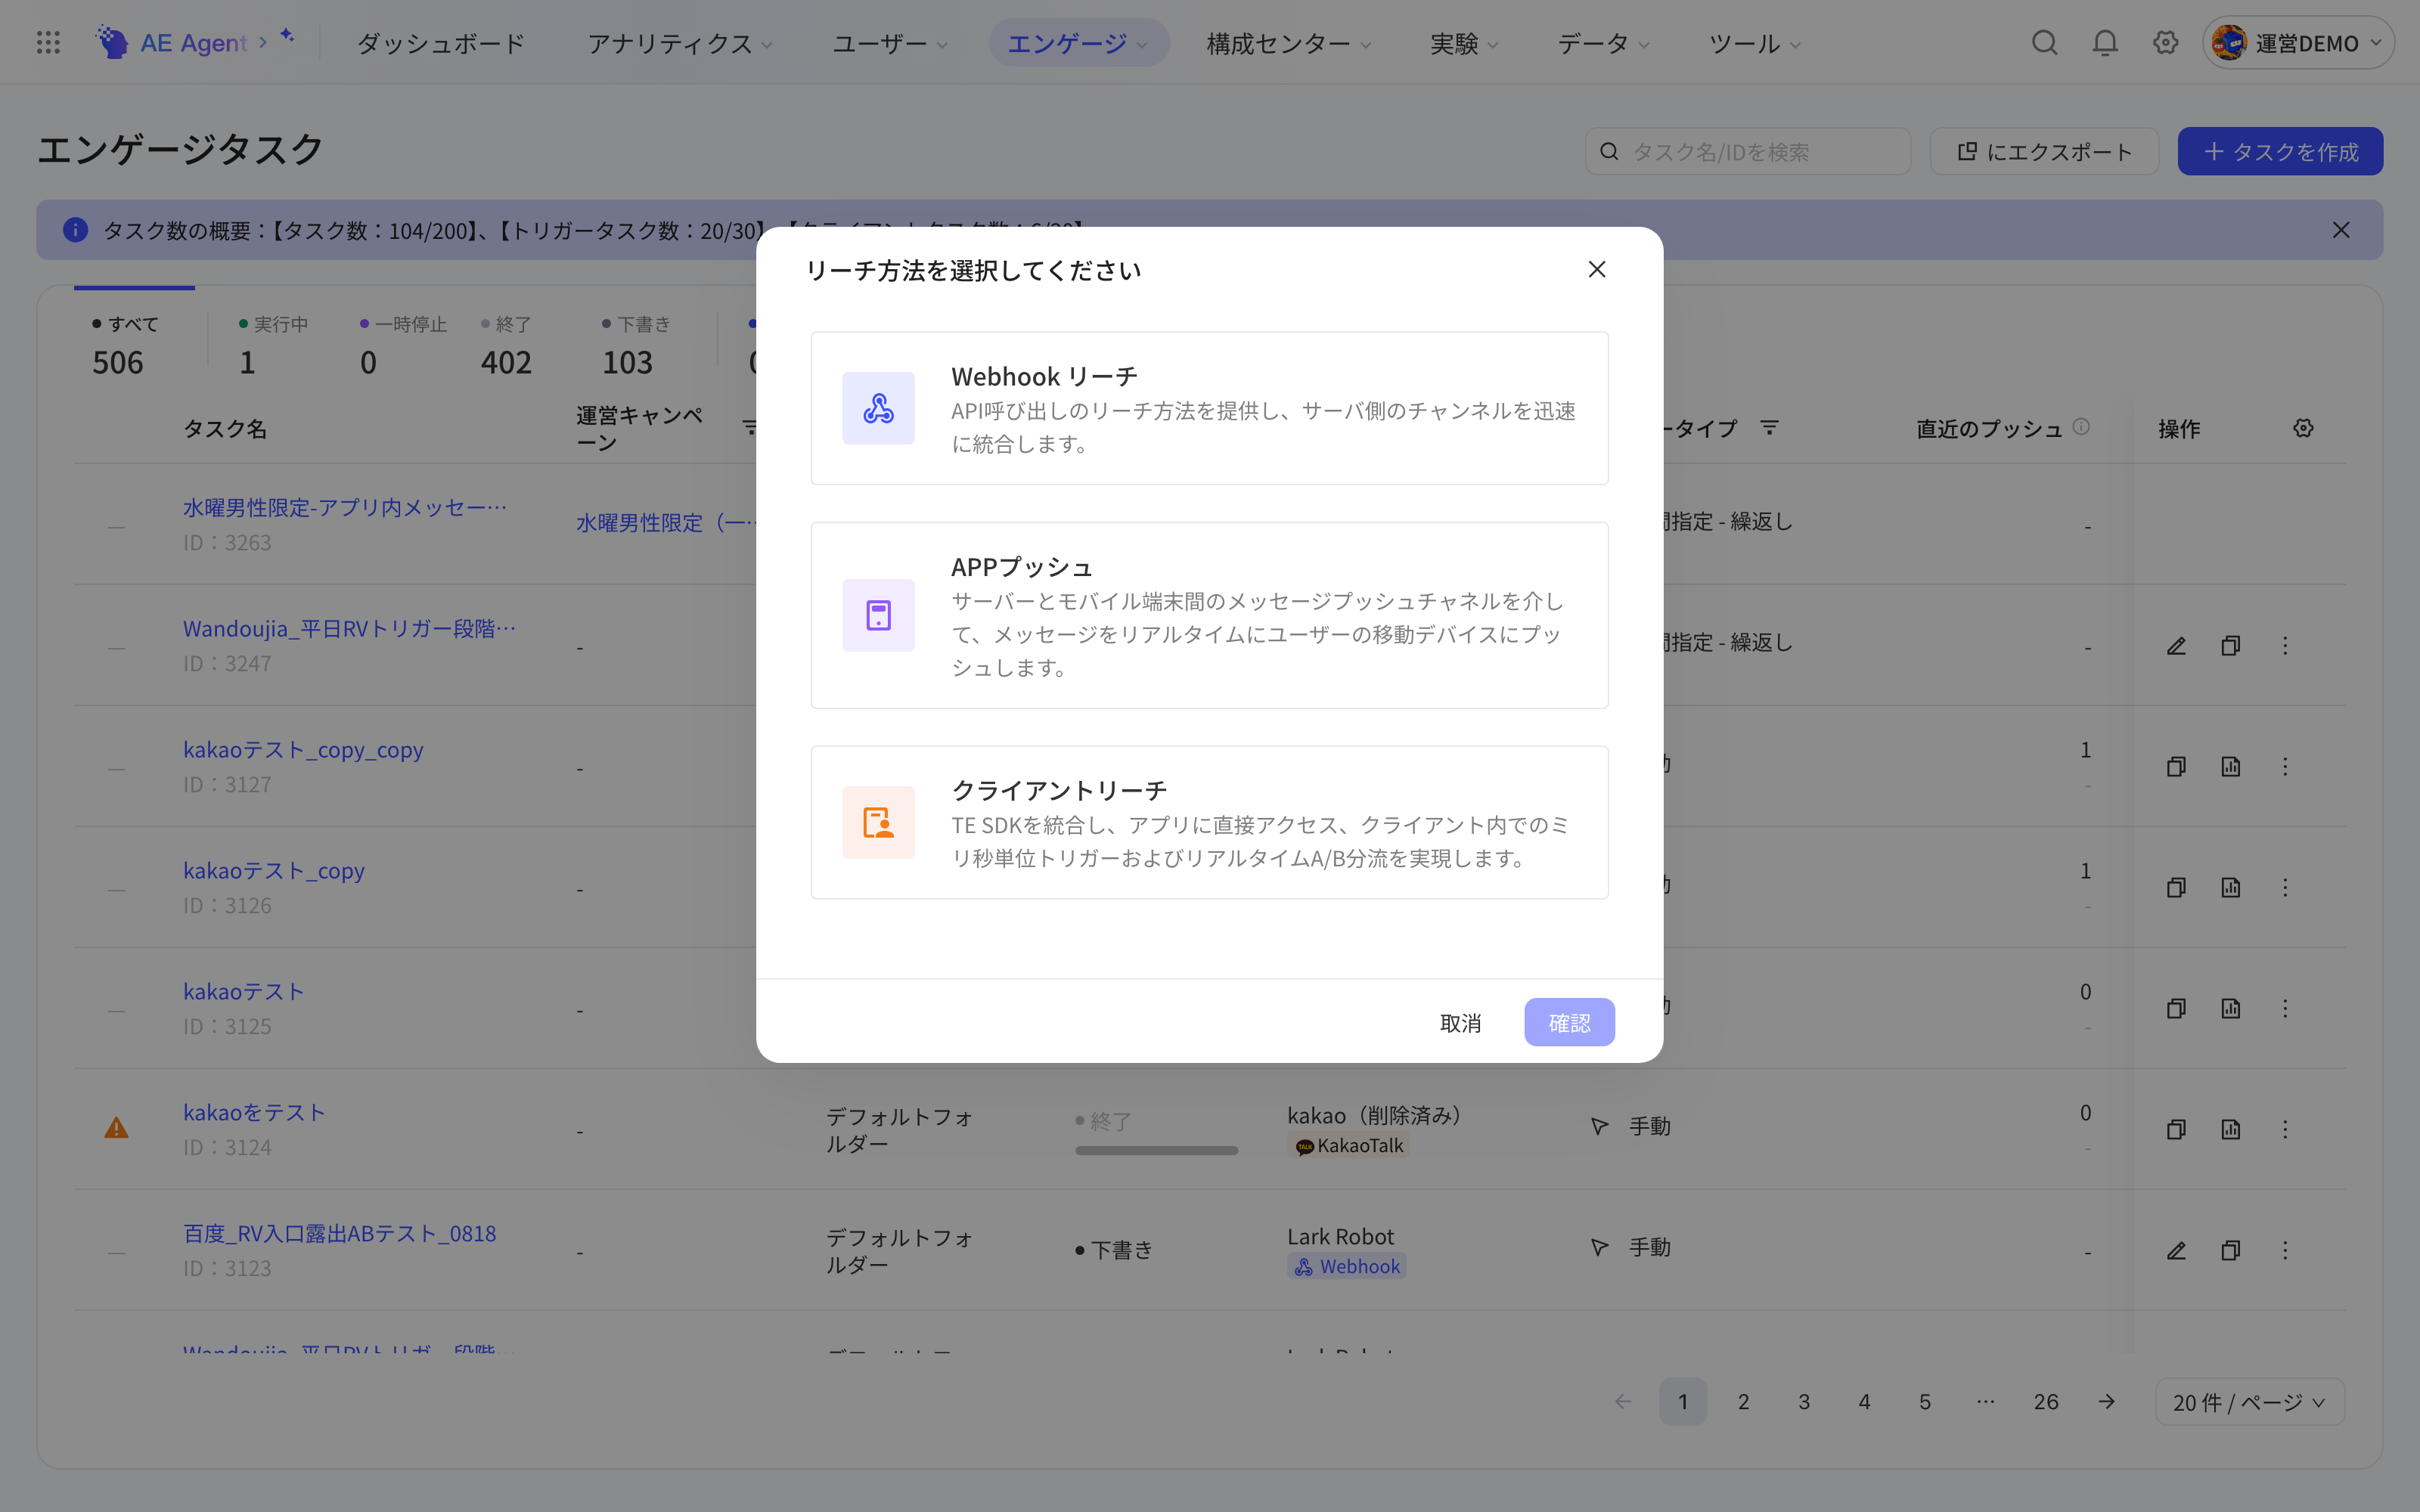
Task: View report for kakaoテスト_copy ID 3126
Action: (2230, 888)
